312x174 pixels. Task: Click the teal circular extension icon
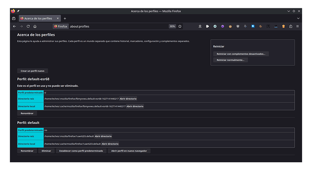215,26
